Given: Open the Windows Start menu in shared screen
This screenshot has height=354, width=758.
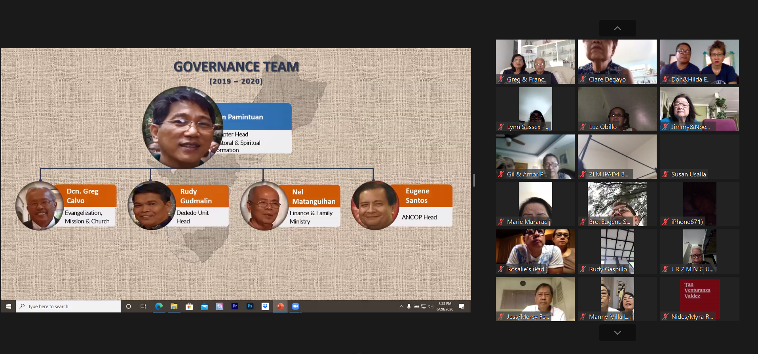Looking at the screenshot, I should [x=8, y=307].
